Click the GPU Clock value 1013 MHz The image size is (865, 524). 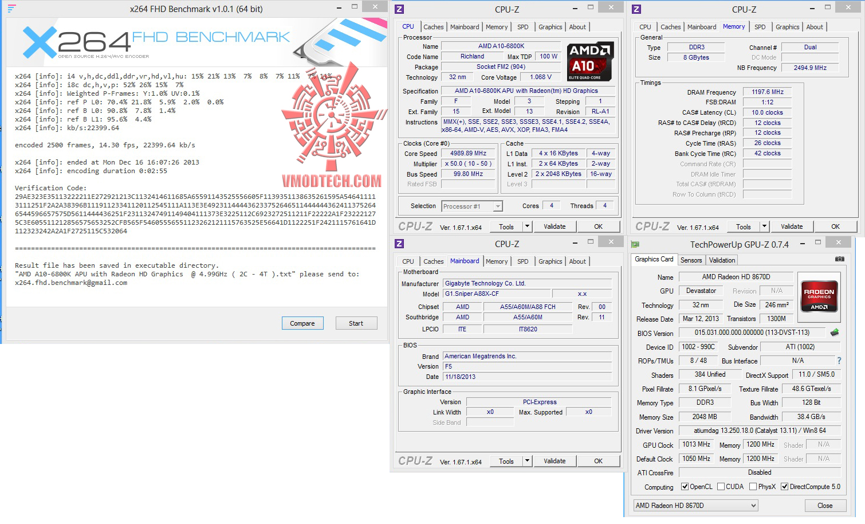[697, 445]
